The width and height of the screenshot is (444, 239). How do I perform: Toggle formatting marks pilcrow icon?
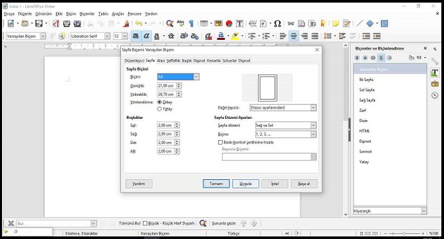(x=191, y=24)
